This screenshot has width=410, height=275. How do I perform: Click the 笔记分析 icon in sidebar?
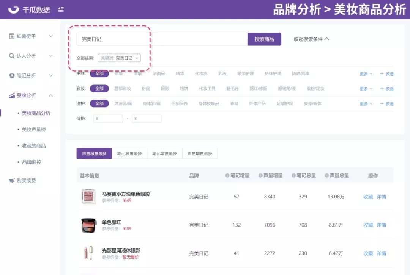(12, 76)
